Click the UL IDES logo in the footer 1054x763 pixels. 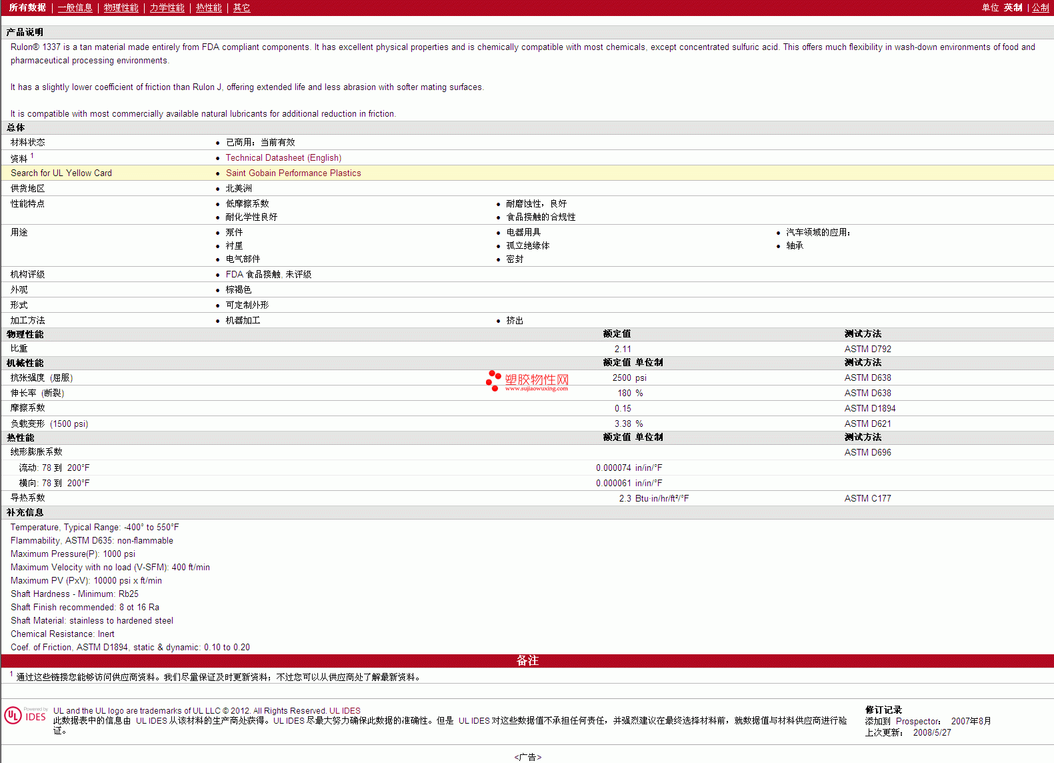pos(25,716)
